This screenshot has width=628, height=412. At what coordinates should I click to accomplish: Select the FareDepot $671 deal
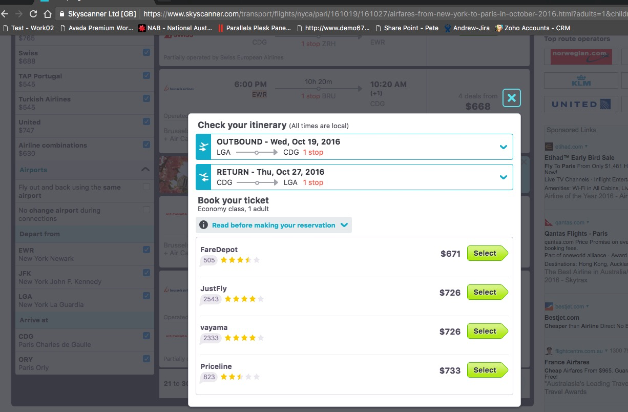(487, 253)
